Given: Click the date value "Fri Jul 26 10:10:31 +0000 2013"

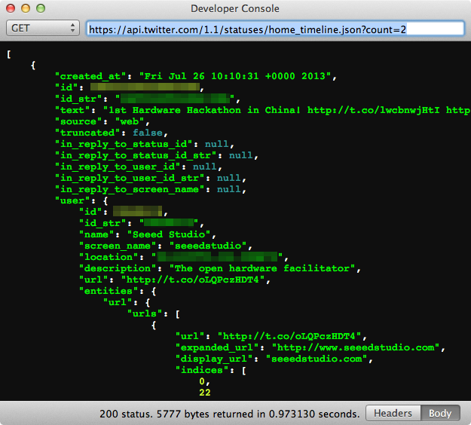Looking at the screenshot, I should (234, 76).
